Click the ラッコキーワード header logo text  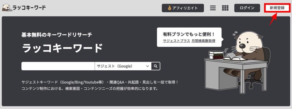29,8
